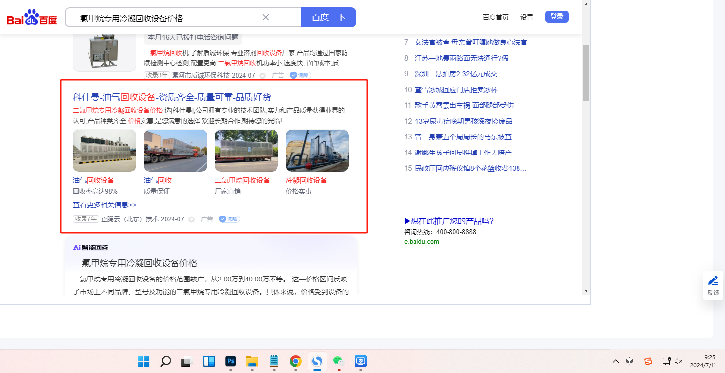Click the page vertical scrollbar thumb
The image size is (725, 373).
click(586, 73)
